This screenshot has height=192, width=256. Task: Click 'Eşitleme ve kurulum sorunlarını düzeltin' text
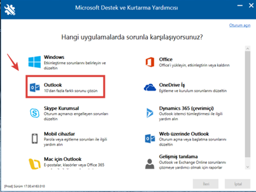[x=193, y=91]
